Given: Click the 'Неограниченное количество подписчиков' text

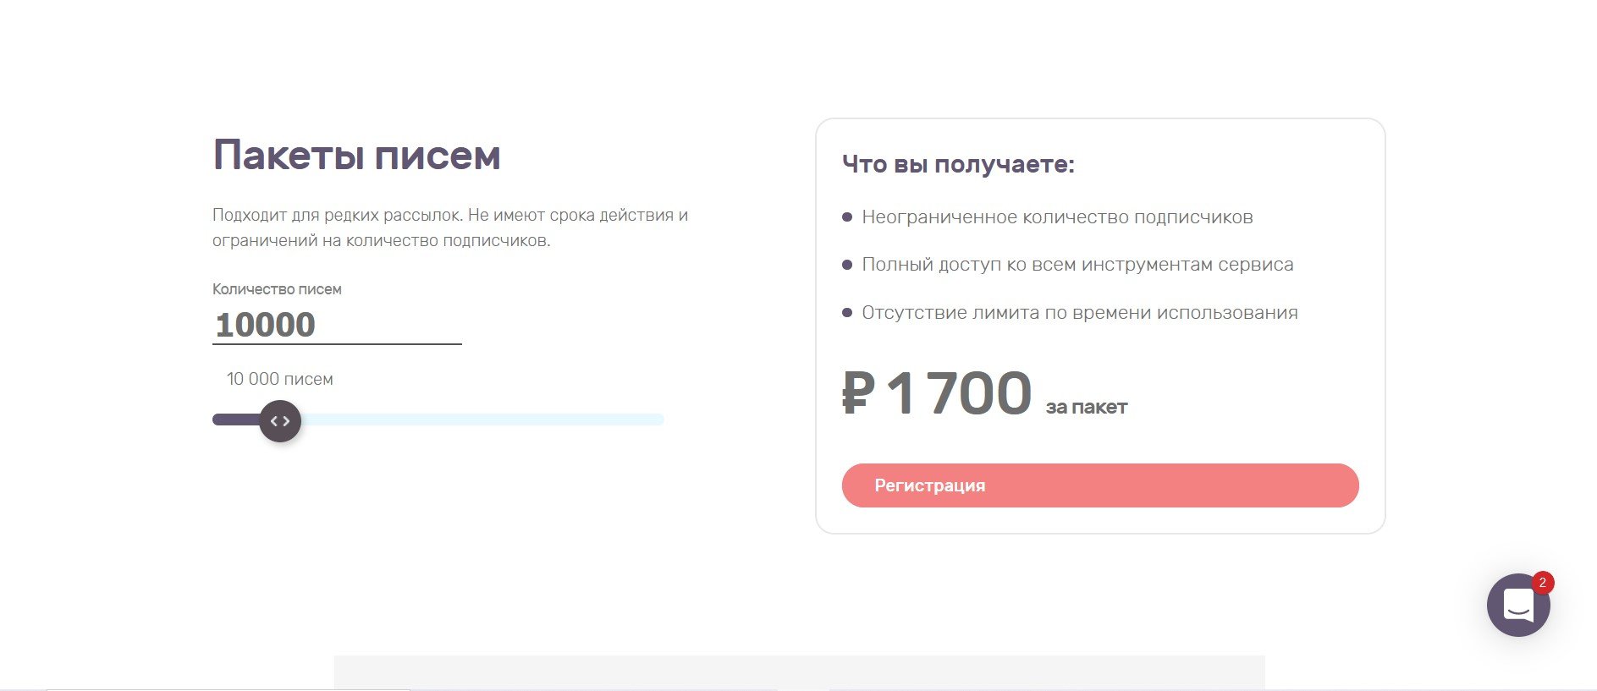Looking at the screenshot, I should 1057,217.
